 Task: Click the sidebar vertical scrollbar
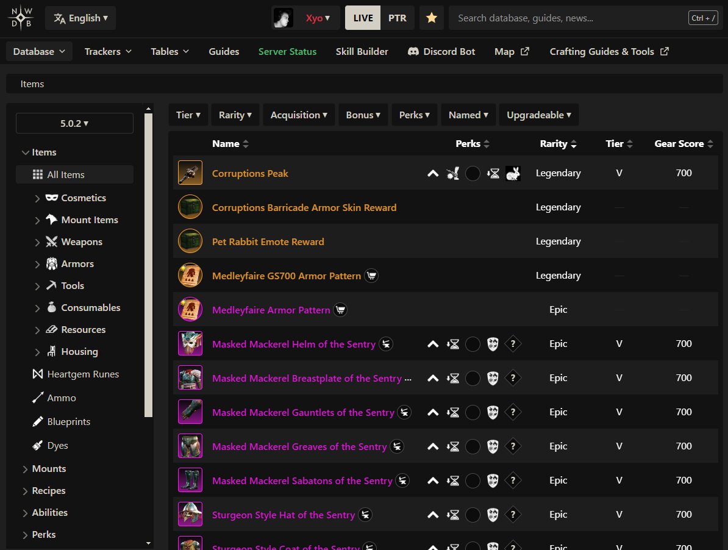(149, 265)
